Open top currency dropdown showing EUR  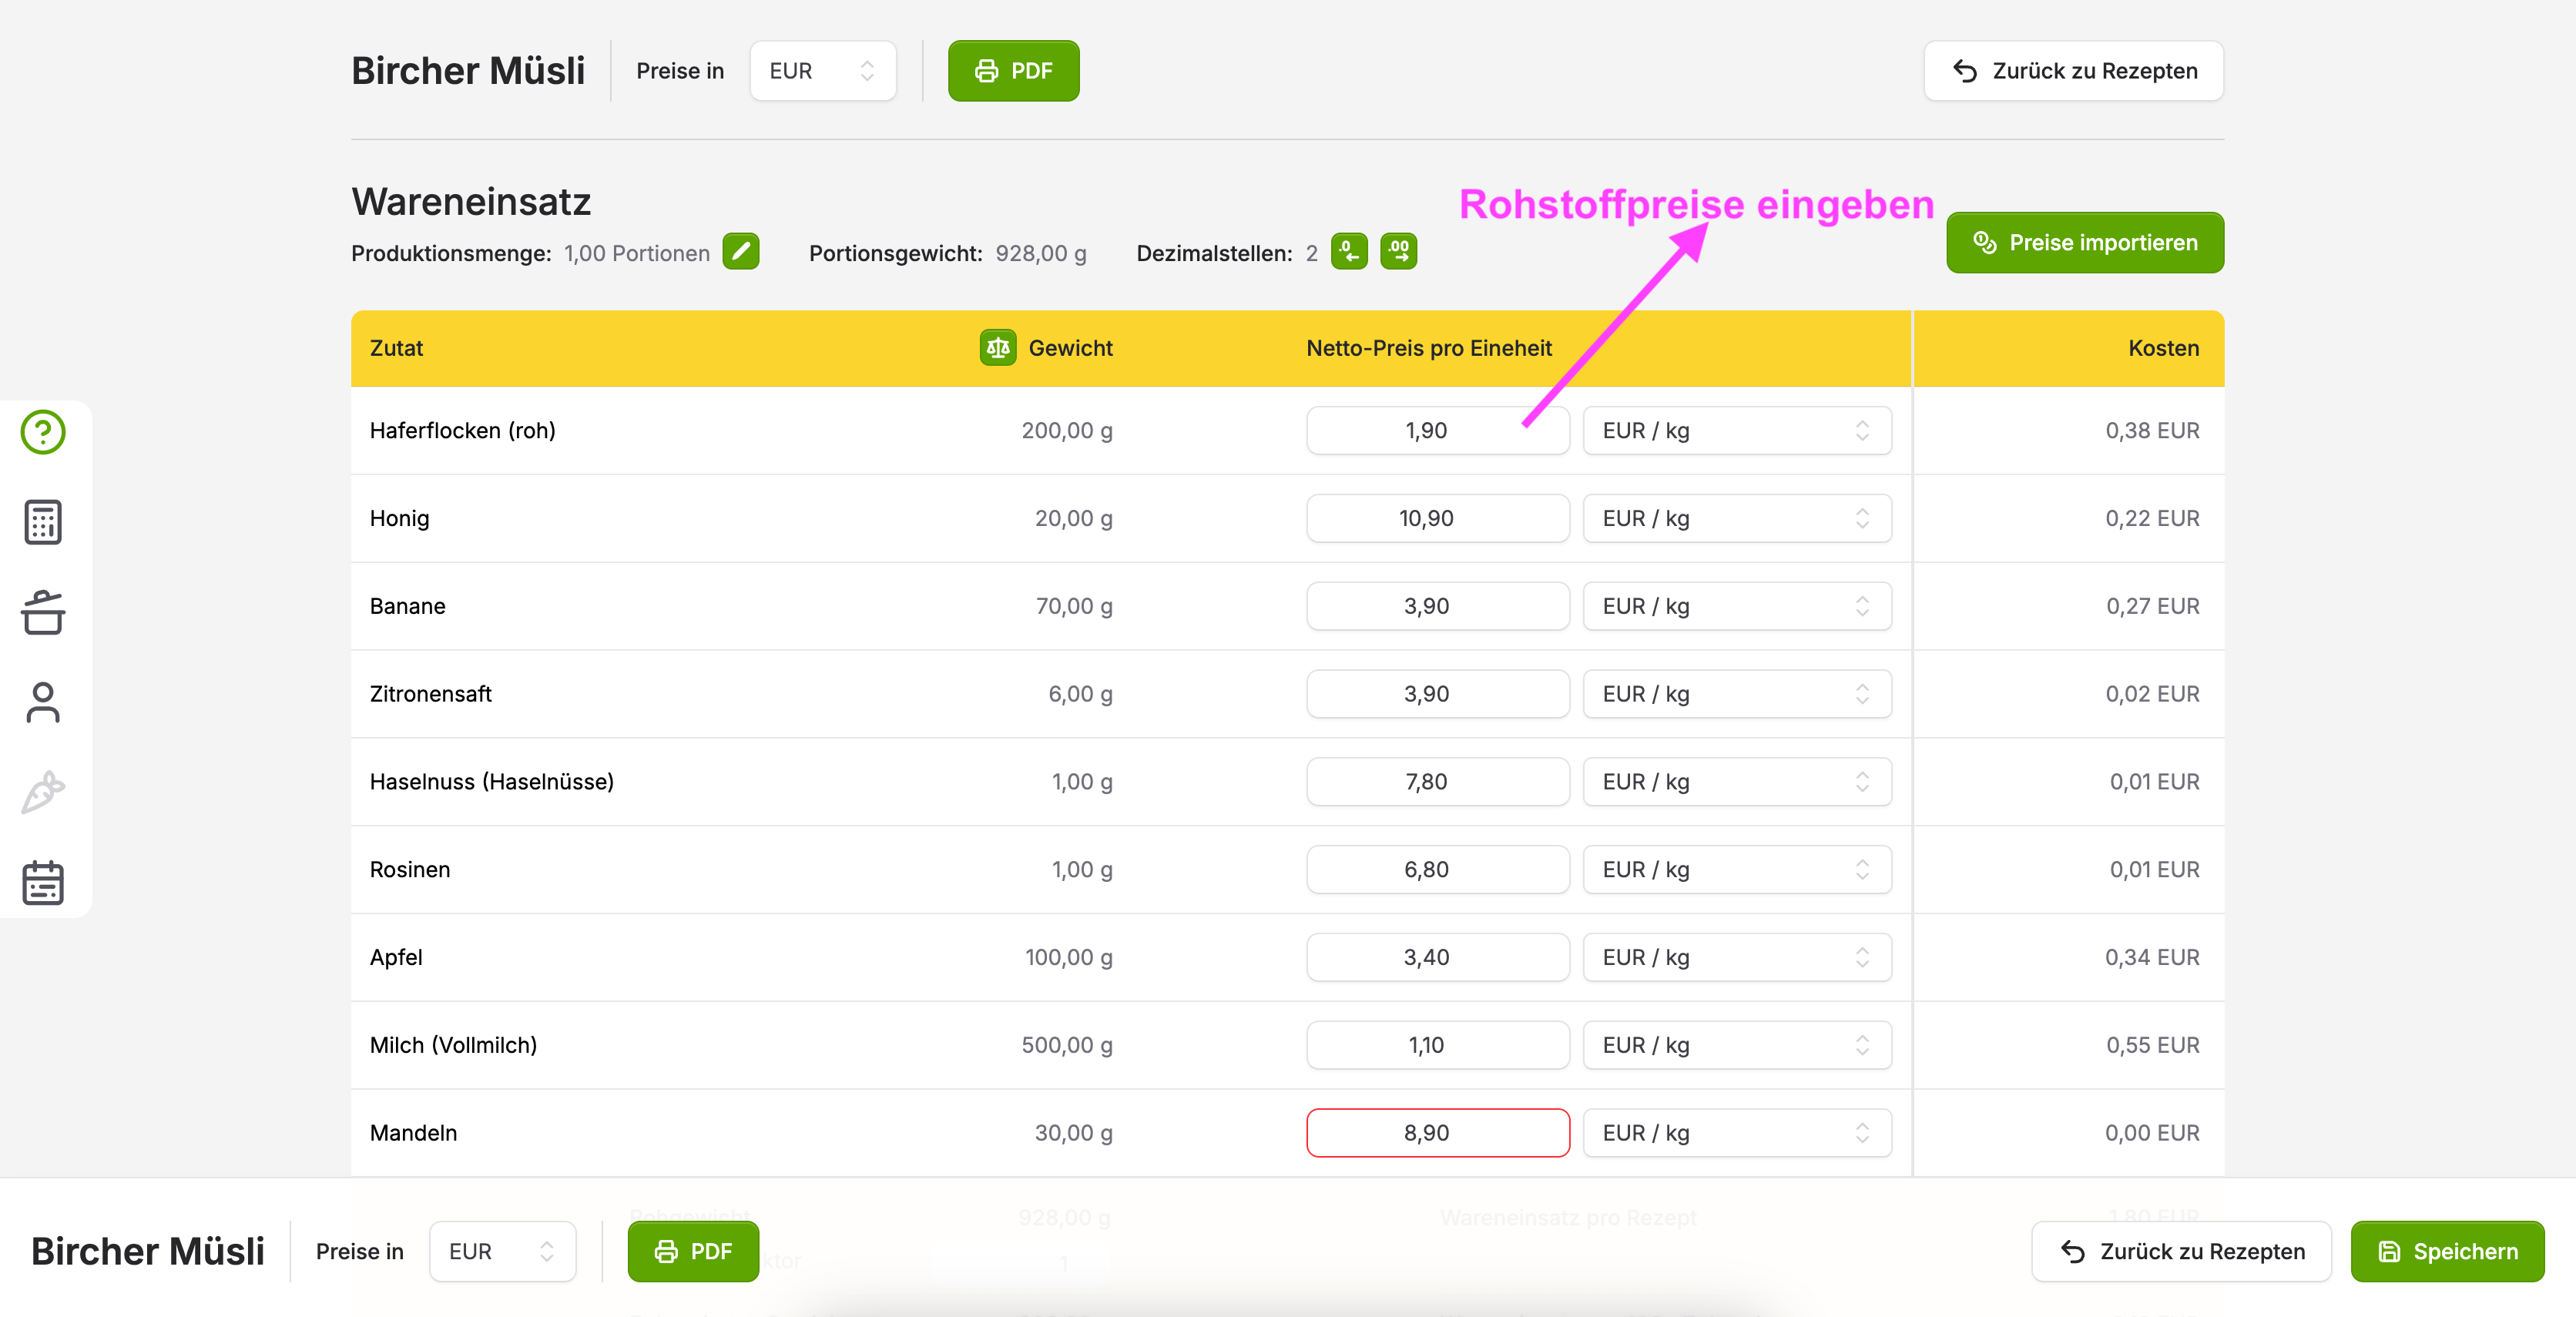[x=822, y=71]
